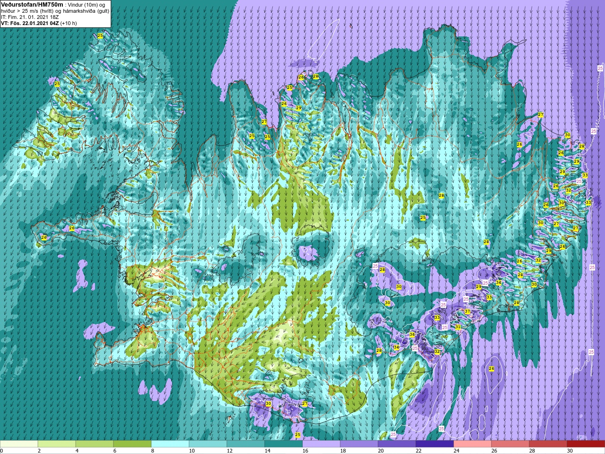605x454 pixels.
Task: Click the "14" tick label on the scale
Action: (267, 451)
